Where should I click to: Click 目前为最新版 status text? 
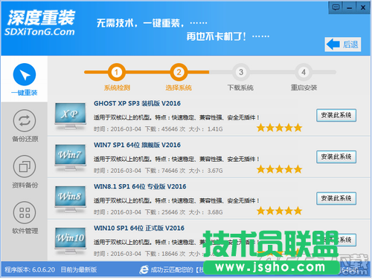click(79, 269)
